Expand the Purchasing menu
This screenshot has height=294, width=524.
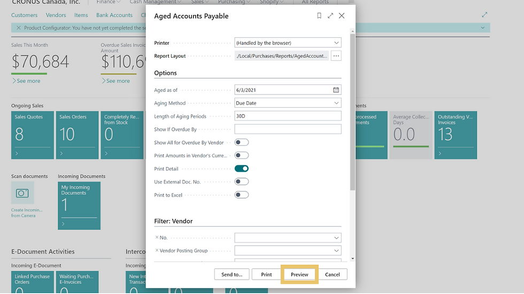234,2
